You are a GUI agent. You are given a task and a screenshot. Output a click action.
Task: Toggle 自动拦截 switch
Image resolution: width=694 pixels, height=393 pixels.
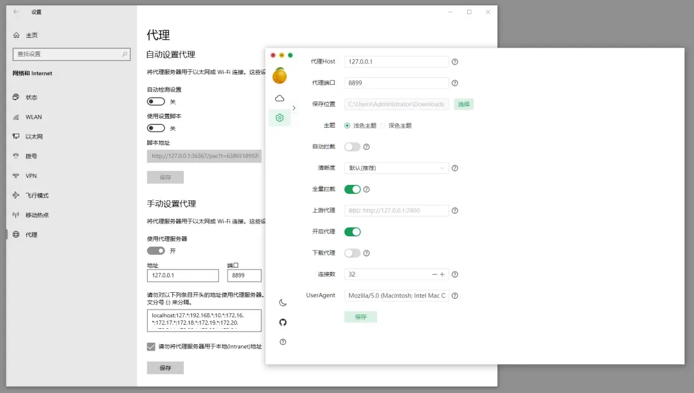click(x=352, y=147)
